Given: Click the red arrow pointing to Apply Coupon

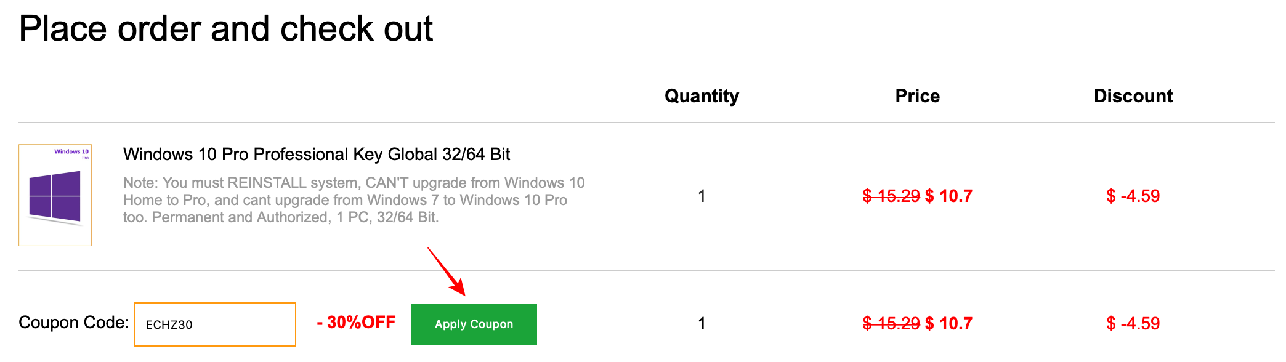Looking at the screenshot, I should point(447,271).
